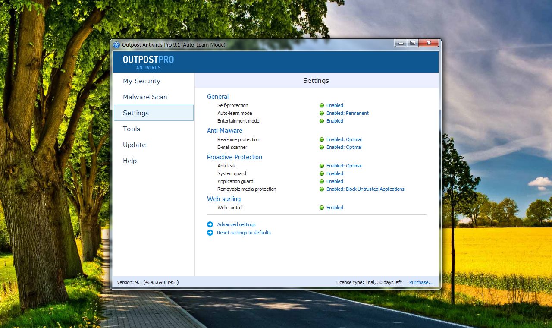Click the Removable media protection label
The height and width of the screenshot is (328, 552).
(247, 189)
